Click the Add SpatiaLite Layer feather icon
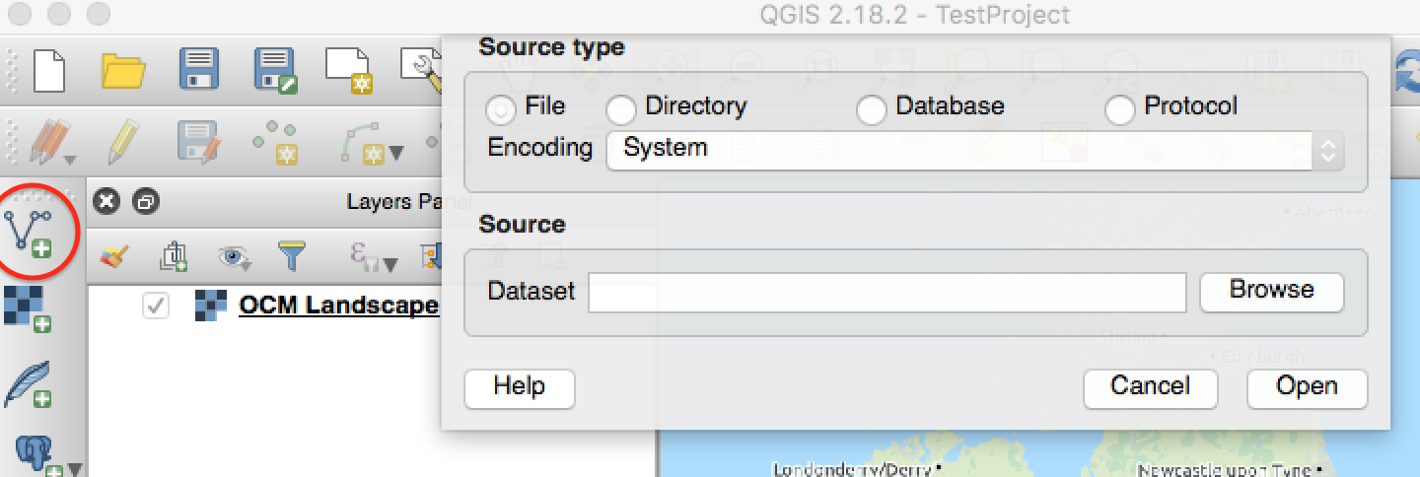Screen dimensions: 1420x477 click(x=28, y=384)
